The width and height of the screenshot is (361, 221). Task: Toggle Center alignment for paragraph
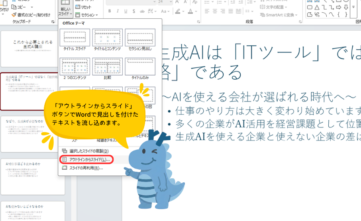tap(215, 11)
